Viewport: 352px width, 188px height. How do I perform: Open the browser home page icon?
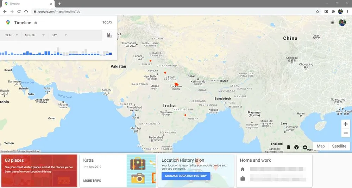[26, 12]
